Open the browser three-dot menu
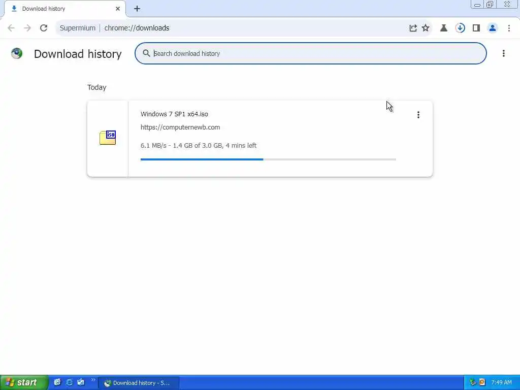The width and height of the screenshot is (520, 390). tap(509, 28)
